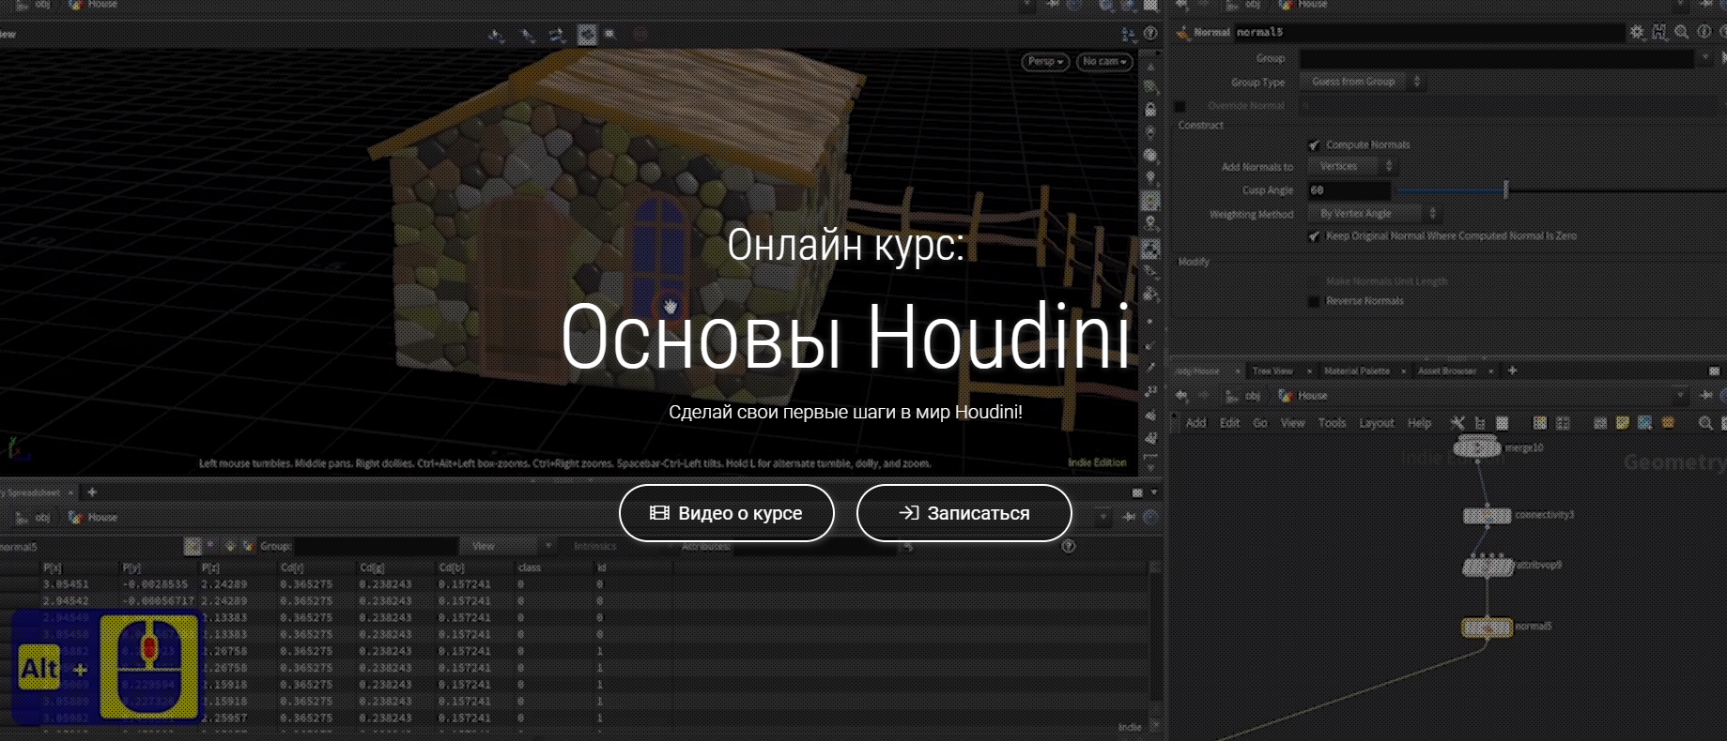The width and height of the screenshot is (1727, 741).
Task: Click the yellow sticky note icon
Action: tap(1622, 423)
